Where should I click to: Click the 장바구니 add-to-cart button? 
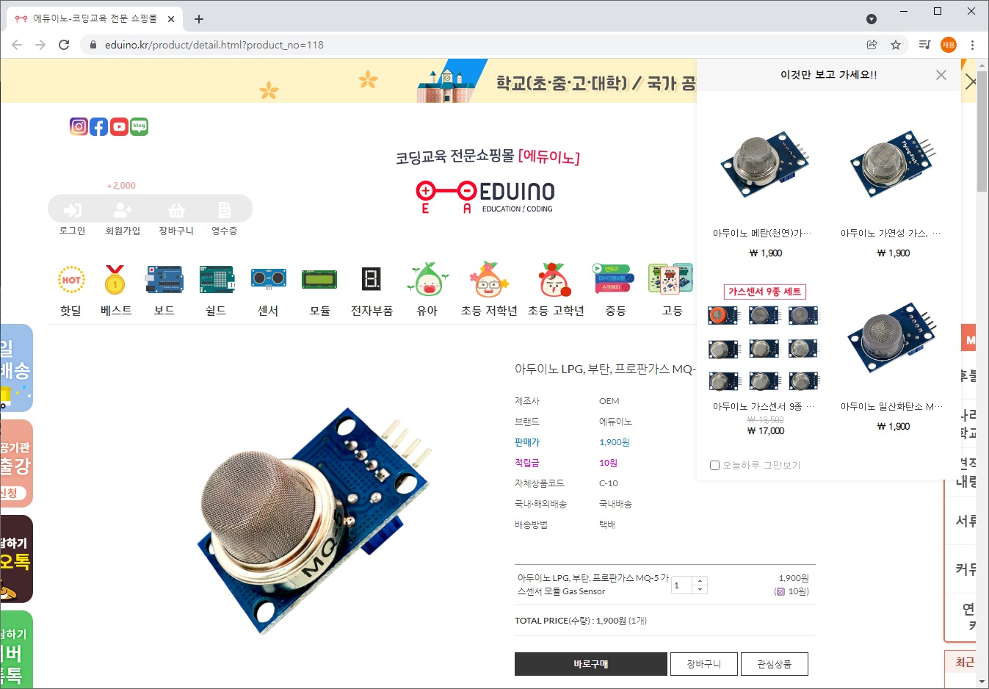[x=703, y=664]
